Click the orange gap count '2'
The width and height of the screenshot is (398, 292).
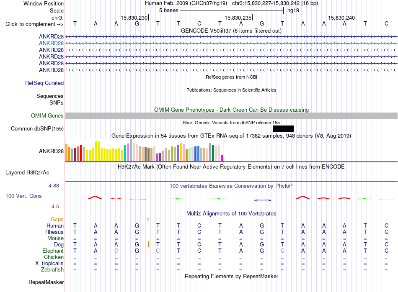pyautogui.click(x=148, y=220)
